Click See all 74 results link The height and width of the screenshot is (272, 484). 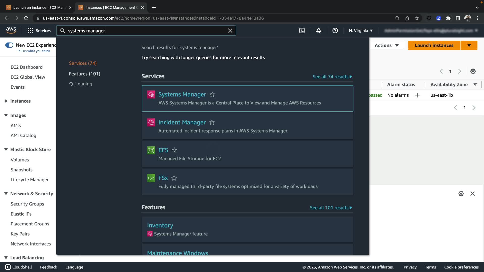click(x=332, y=77)
